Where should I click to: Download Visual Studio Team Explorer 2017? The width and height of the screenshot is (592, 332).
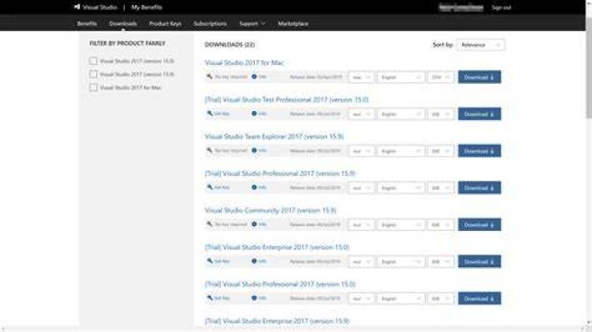[479, 151]
